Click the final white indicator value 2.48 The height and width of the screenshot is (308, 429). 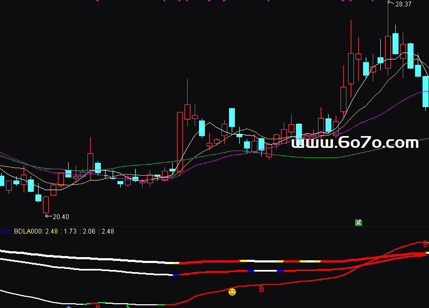click(108, 231)
